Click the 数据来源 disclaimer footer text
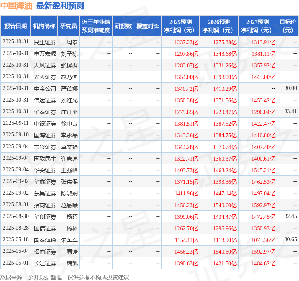Image resolution: width=299 pixels, height=281 pixels. coord(65,277)
